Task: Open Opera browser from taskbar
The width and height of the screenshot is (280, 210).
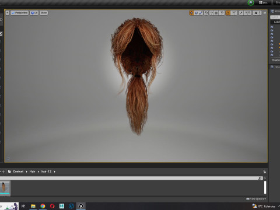Action: click(x=52, y=206)
